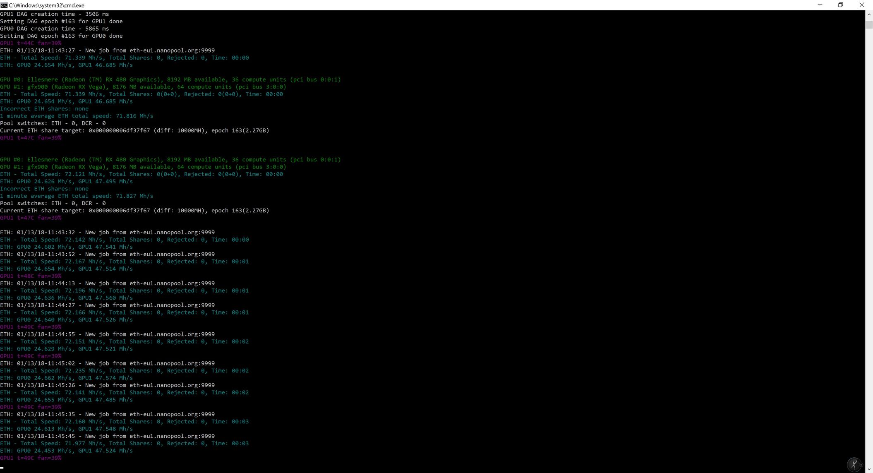Restore down the cmd.exe window
Viewport: 873px width, 473px height.
840,5
